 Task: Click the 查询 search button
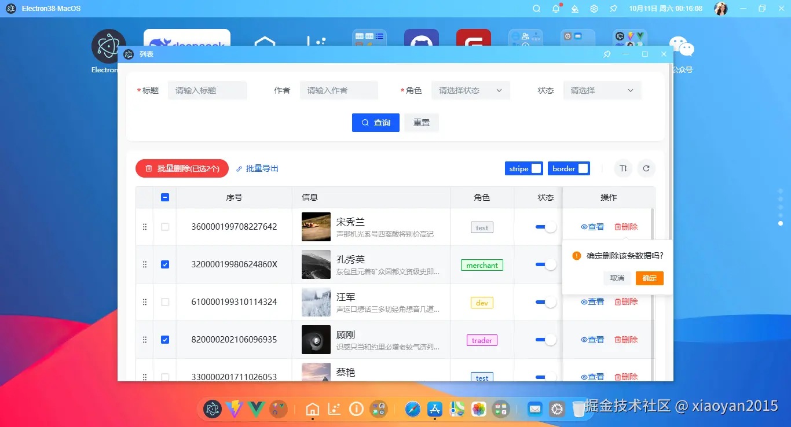375,122
